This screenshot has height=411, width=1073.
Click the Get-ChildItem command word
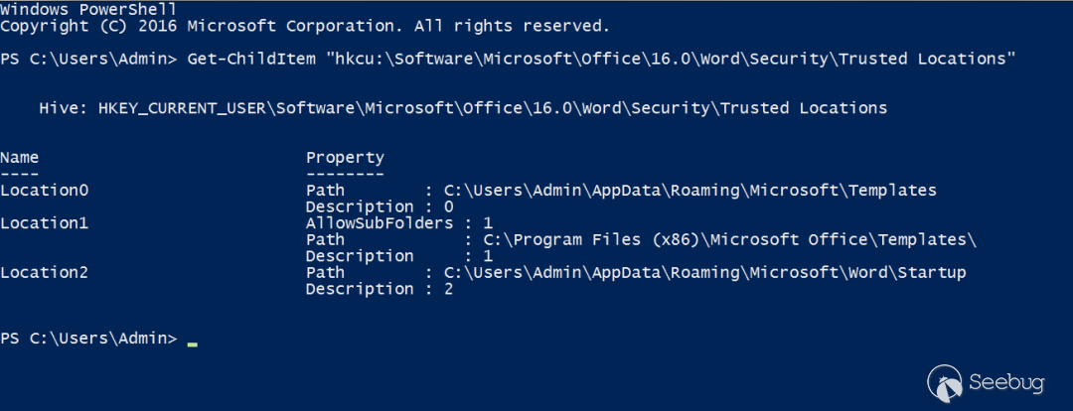pyautogui.click(x=235, y=59)
